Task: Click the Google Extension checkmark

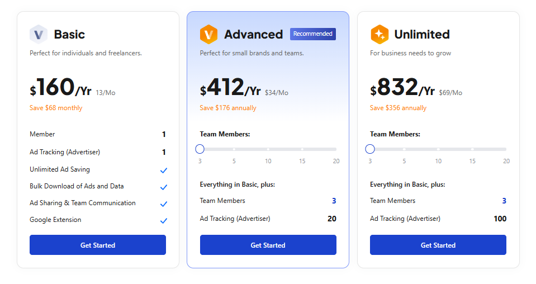Action: tap(164, 220)
